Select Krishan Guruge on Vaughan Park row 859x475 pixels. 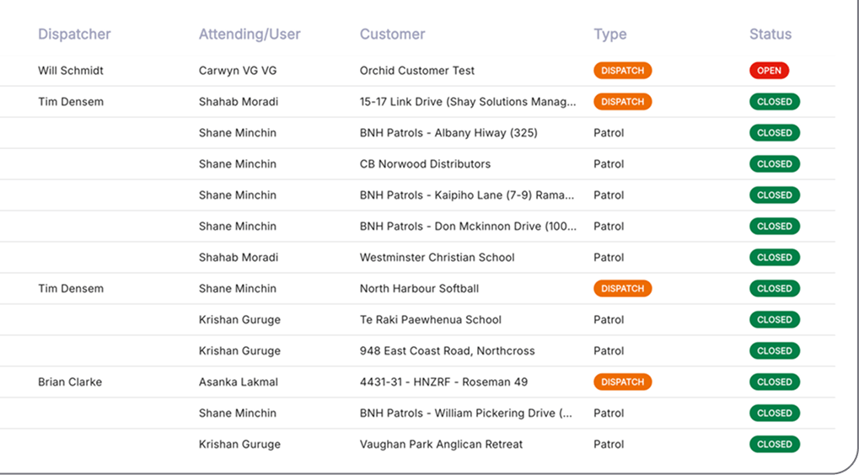click(239, 445)
